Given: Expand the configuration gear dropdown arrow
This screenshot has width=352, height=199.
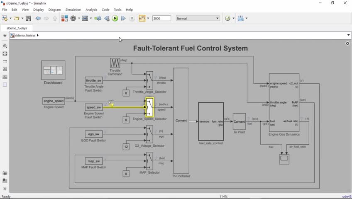Looking at the screenshot, I should (x=79, y=18).
